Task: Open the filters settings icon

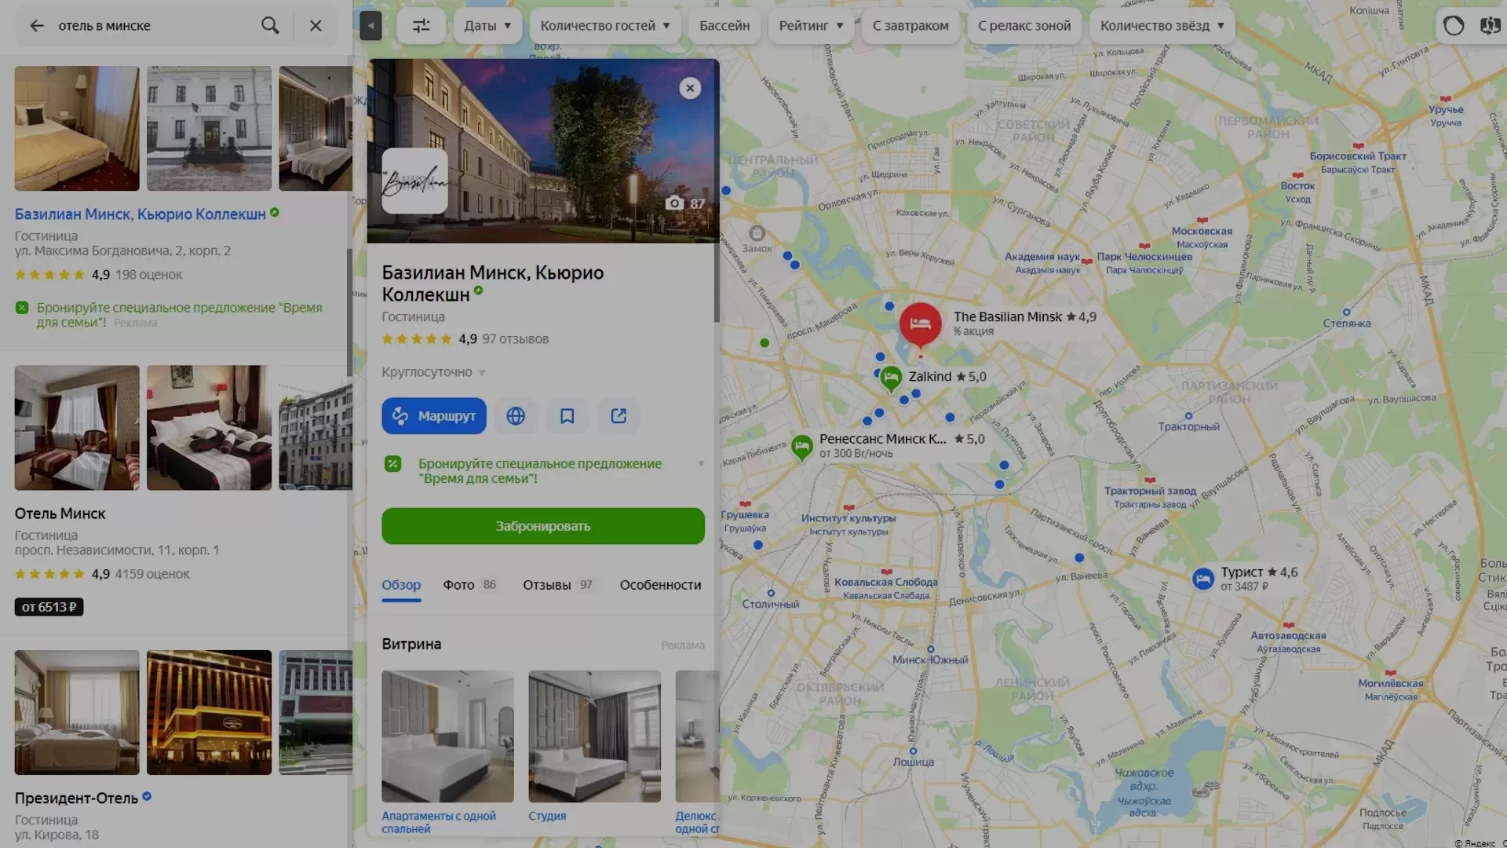Action: (421, 26)
